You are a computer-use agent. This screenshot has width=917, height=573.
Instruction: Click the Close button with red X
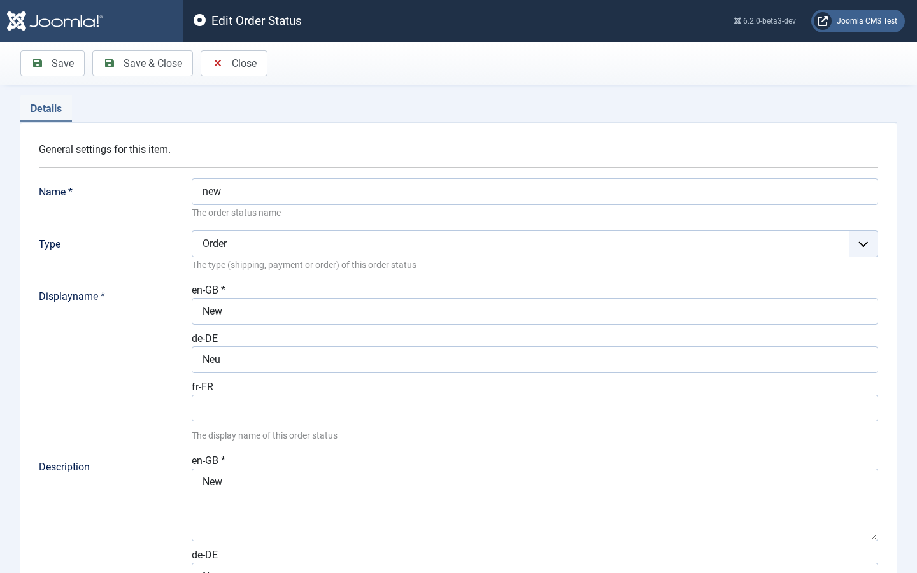(234, 63)
